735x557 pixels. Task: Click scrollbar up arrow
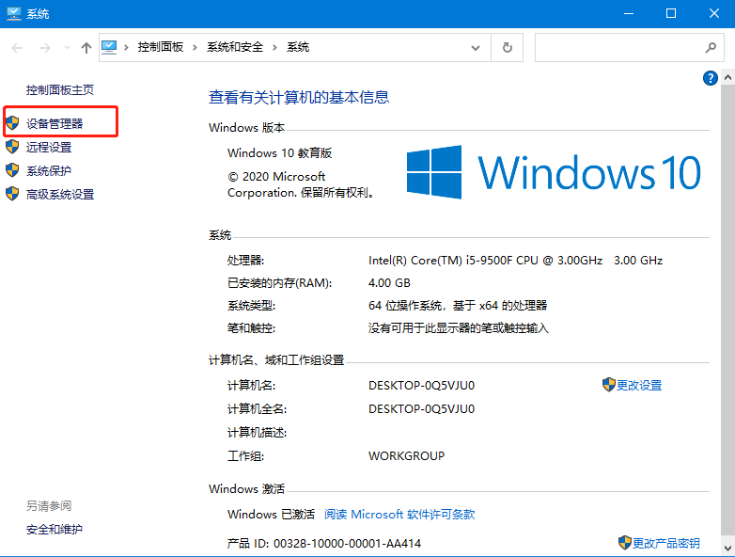click(727, 77)
